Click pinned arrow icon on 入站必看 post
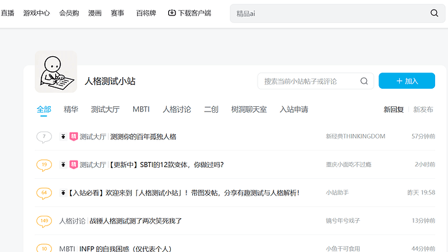This screenshot has height=252, width=448. coord(63,192)
